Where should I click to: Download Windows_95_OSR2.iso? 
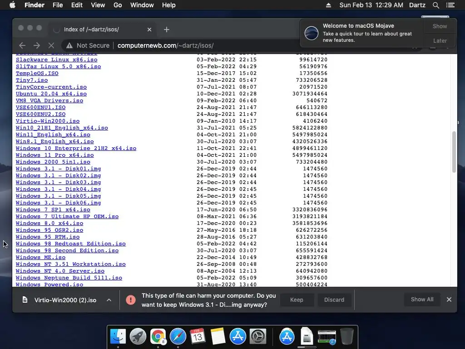pyautogui.click(x=49, y=230)
